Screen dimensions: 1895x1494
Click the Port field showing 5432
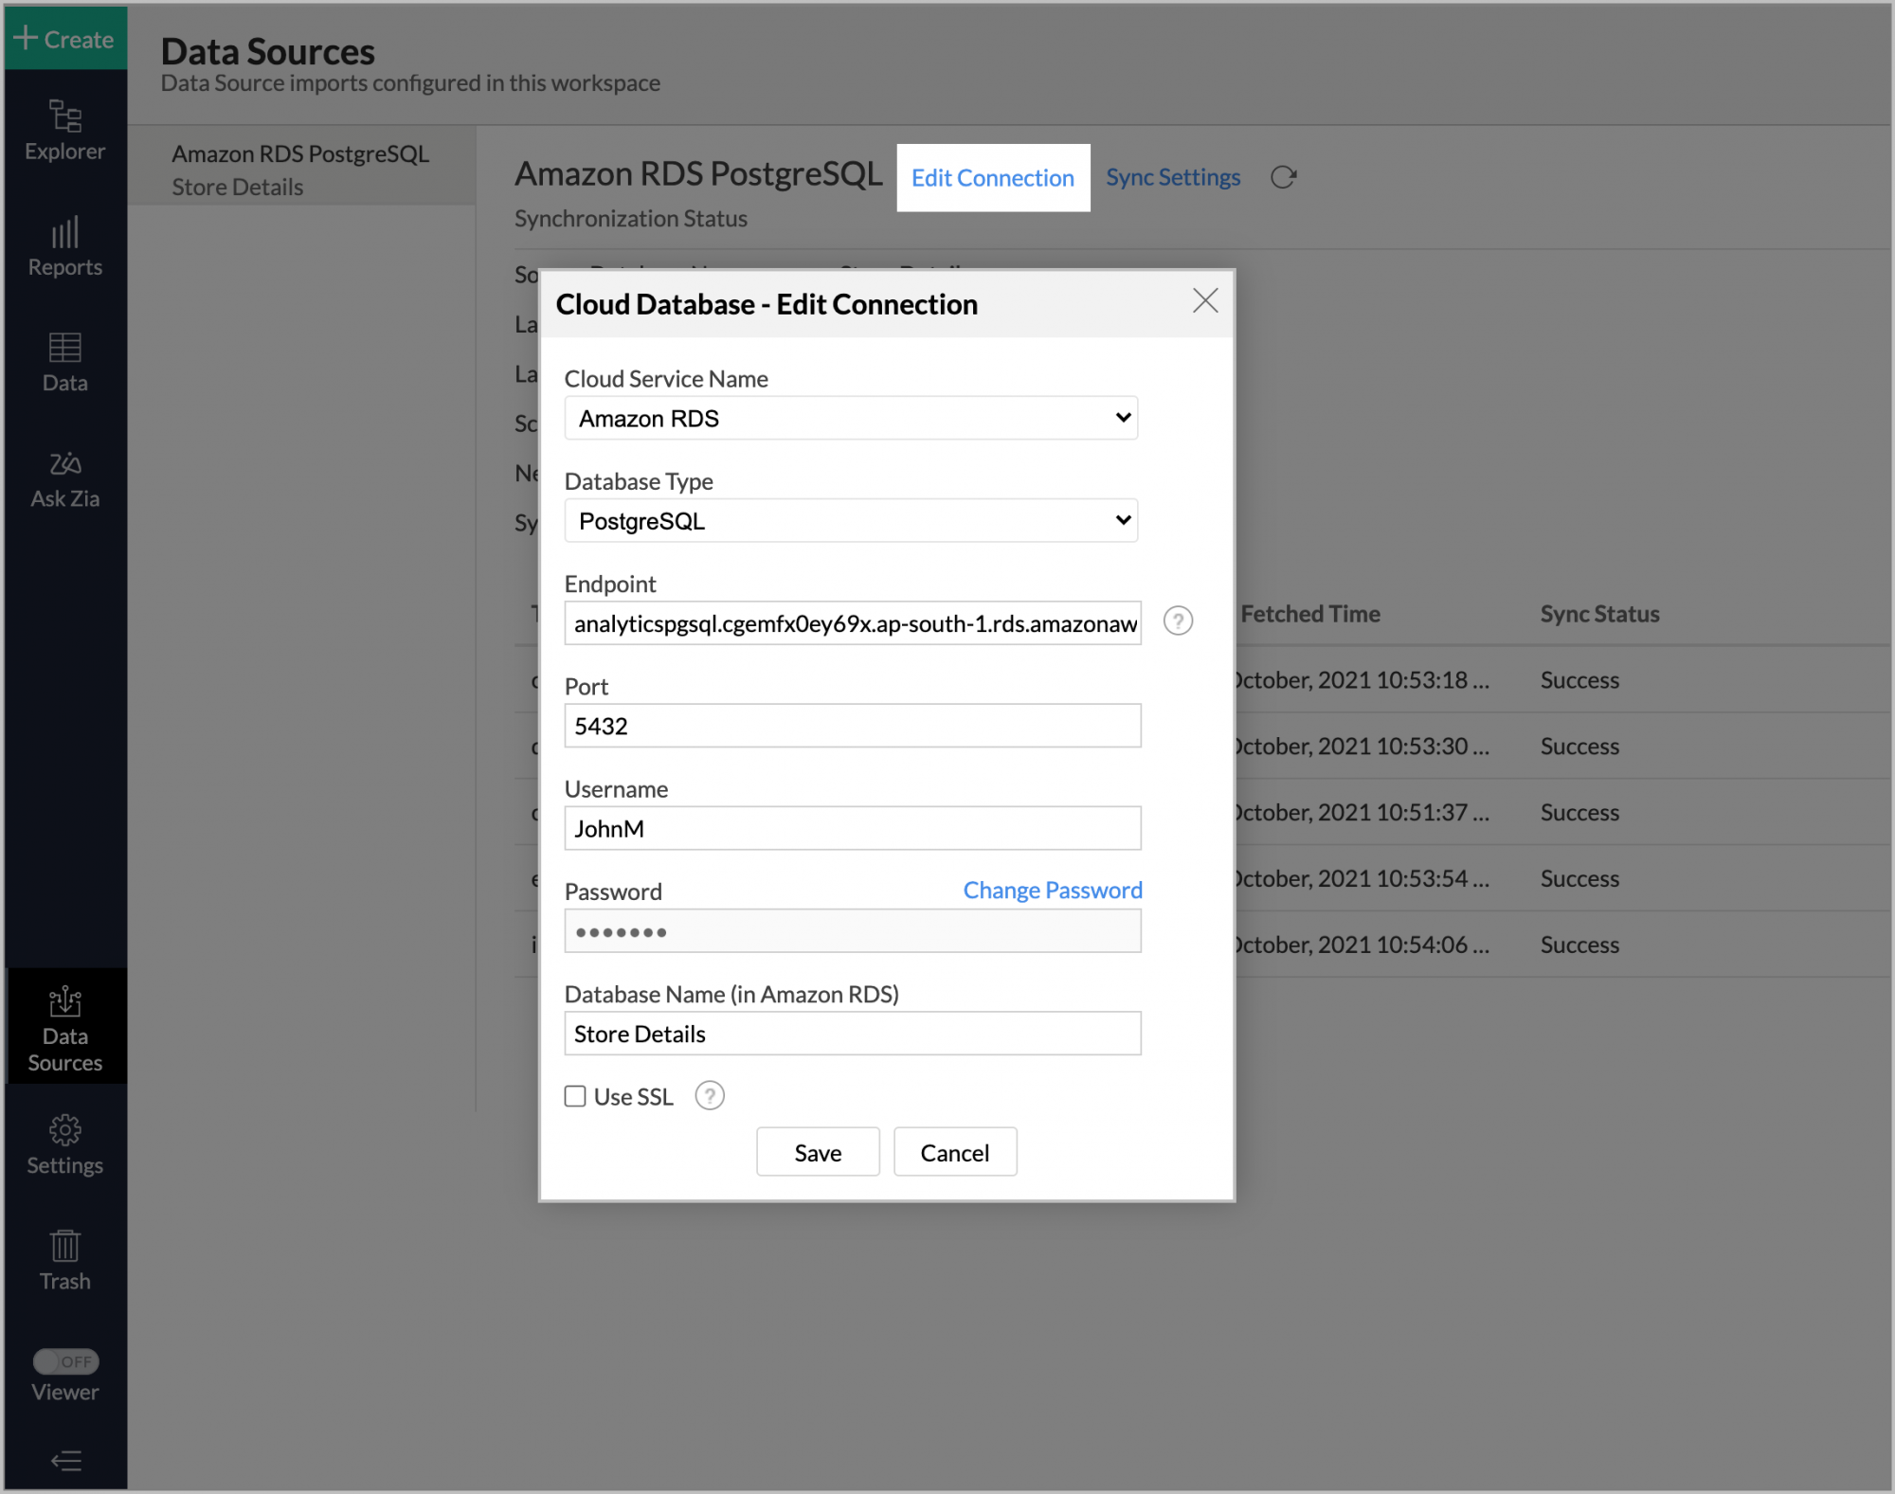click(x=853, y=726)
